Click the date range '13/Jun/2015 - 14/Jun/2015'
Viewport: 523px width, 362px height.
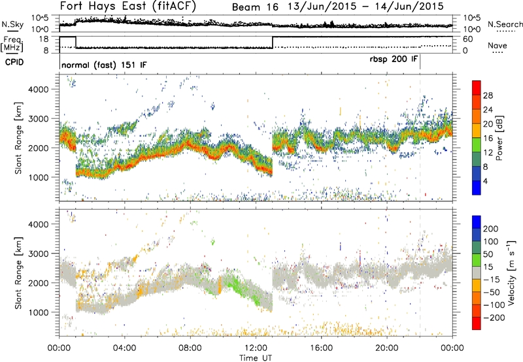click(x=365, y=7)
